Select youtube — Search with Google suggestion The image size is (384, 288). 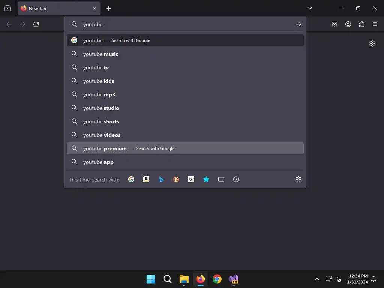[x=185, y=40]
